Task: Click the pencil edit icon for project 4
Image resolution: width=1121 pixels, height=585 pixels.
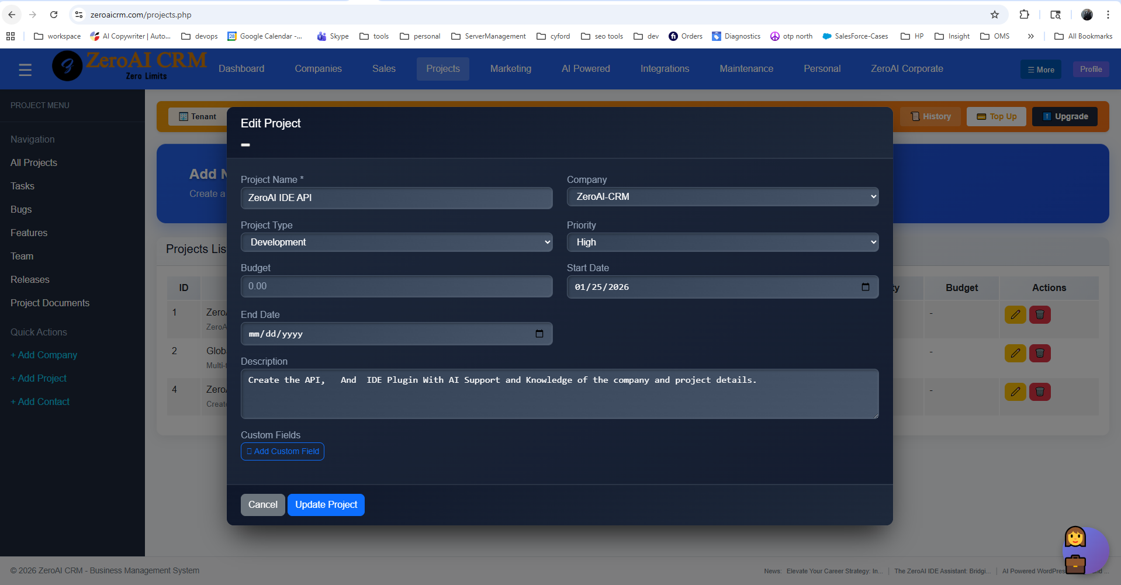Action: [1015, 392]
